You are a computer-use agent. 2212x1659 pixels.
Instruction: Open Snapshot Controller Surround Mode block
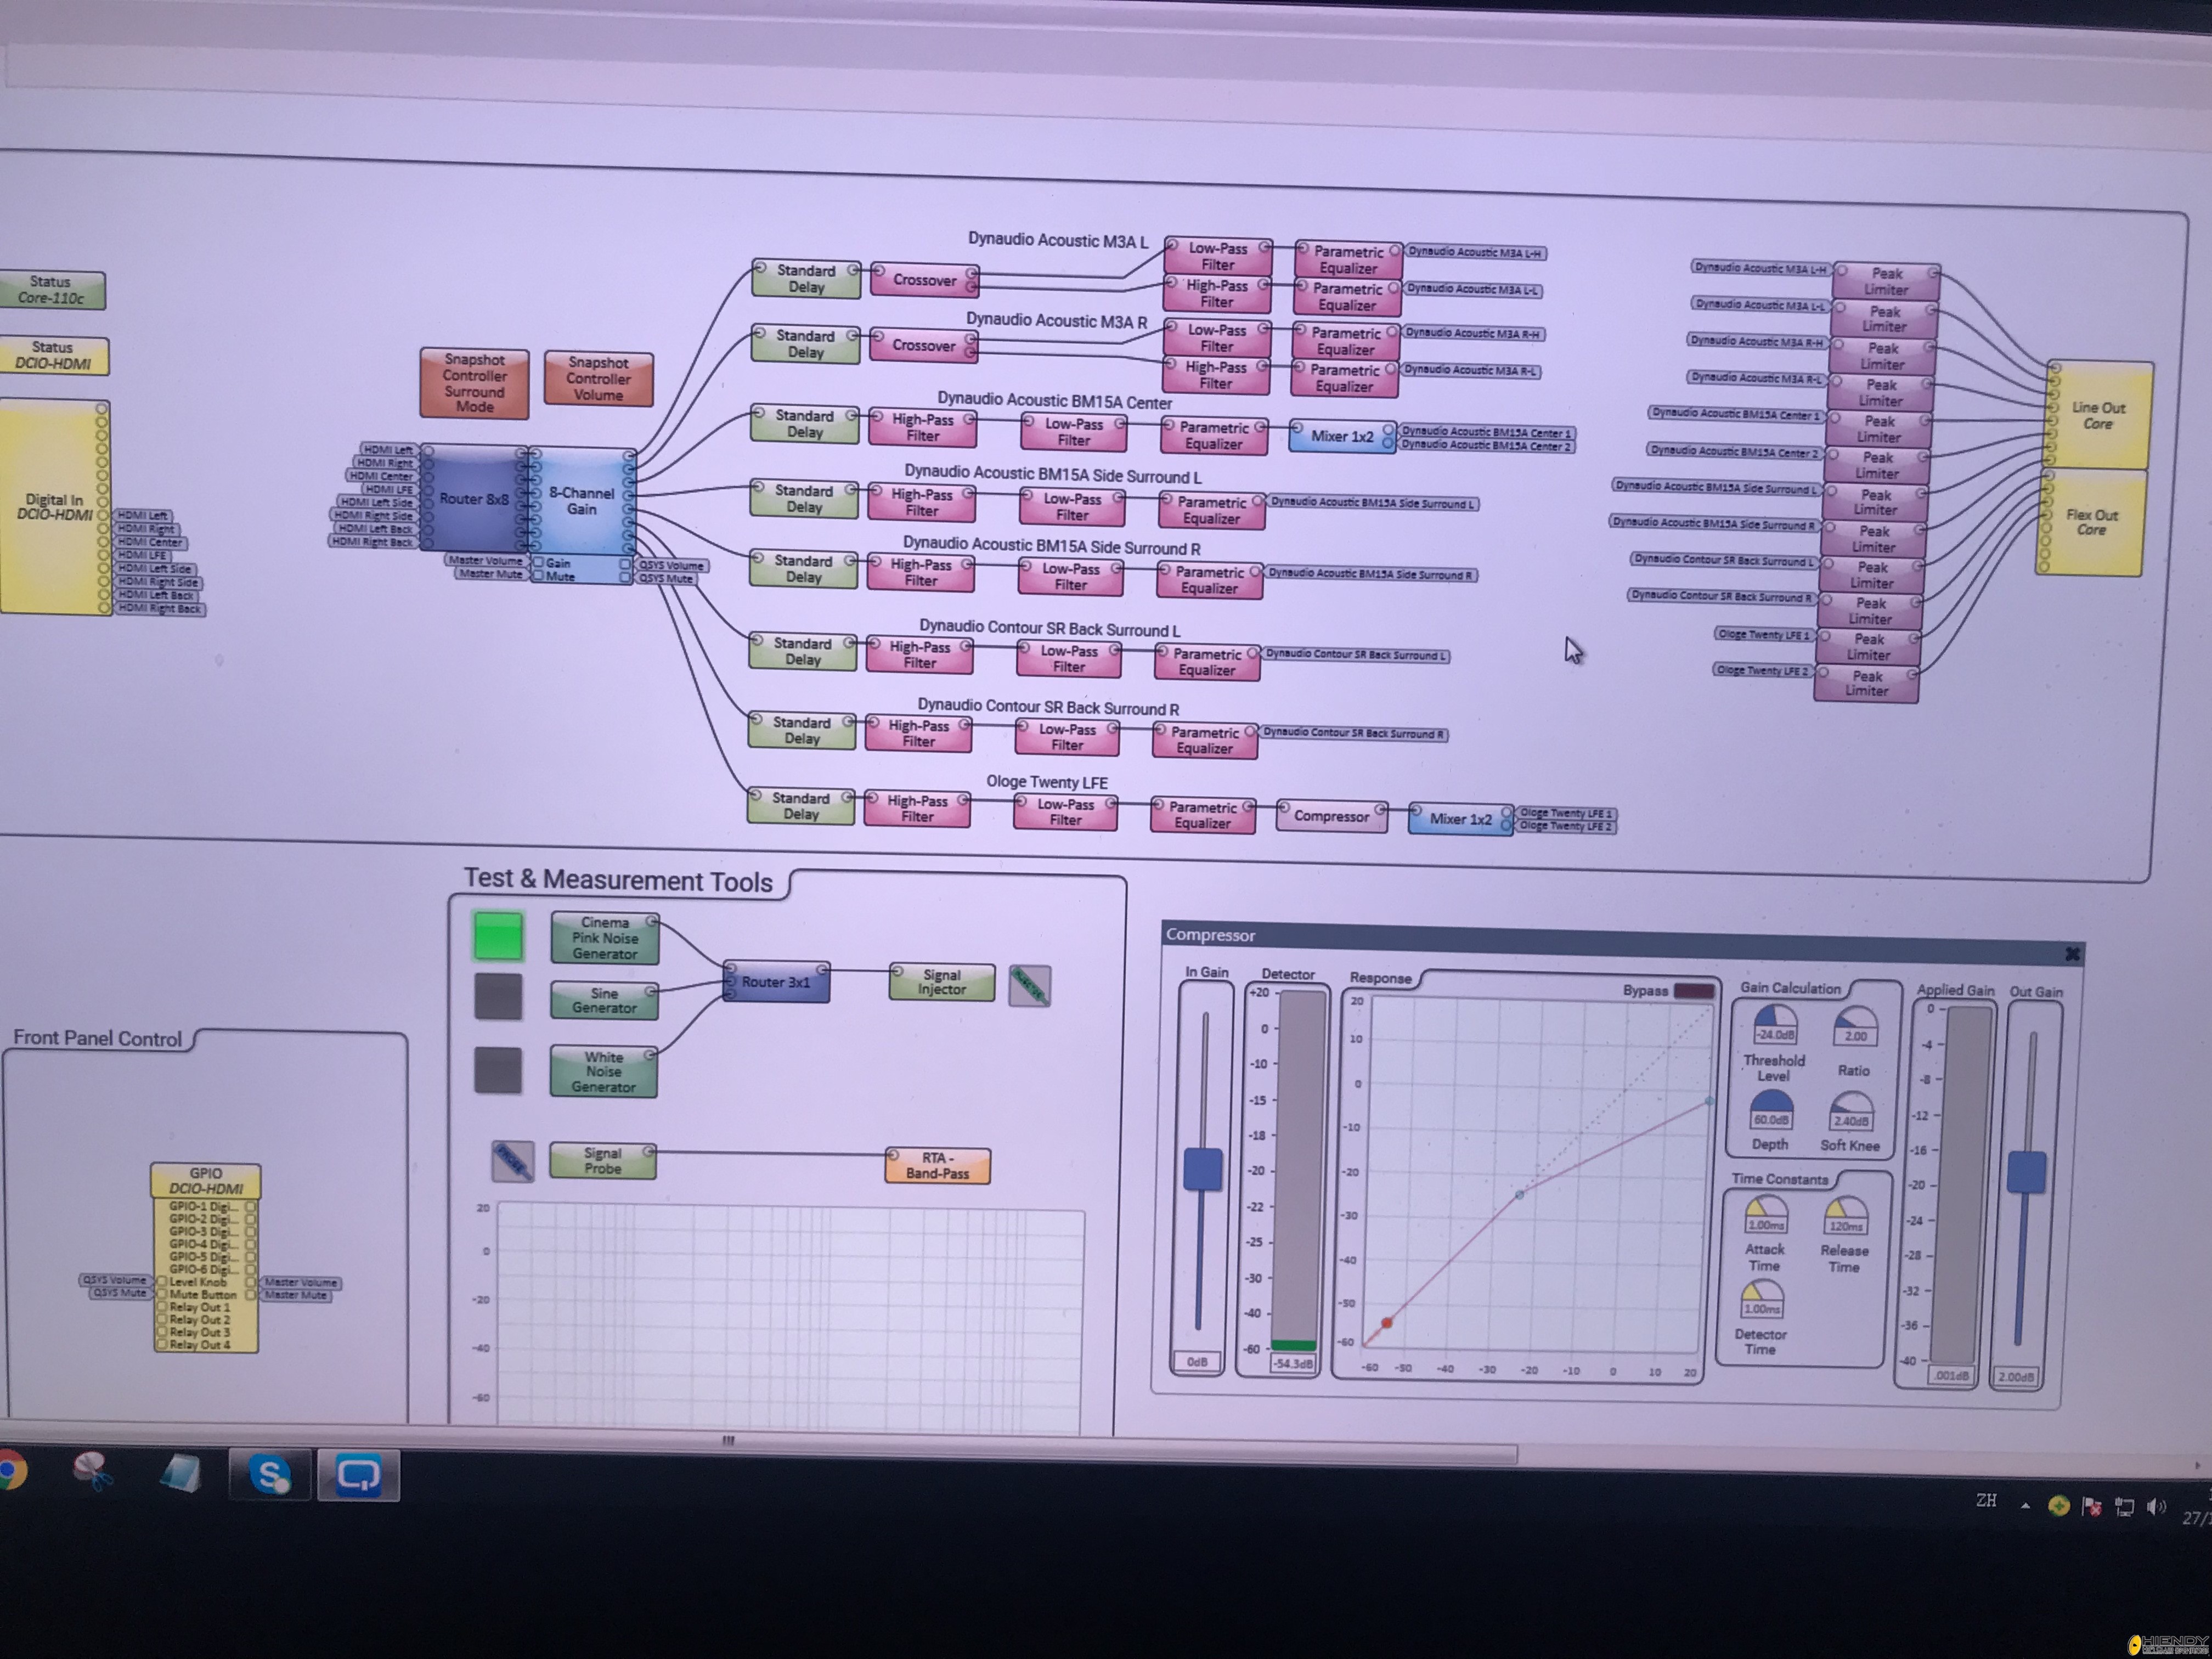tap(474, 383)
